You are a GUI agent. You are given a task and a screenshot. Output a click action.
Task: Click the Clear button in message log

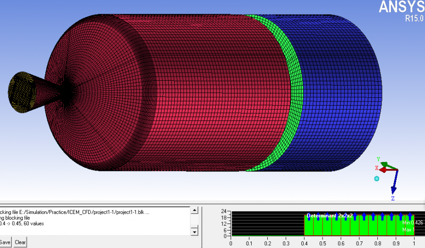pos(20,242)
